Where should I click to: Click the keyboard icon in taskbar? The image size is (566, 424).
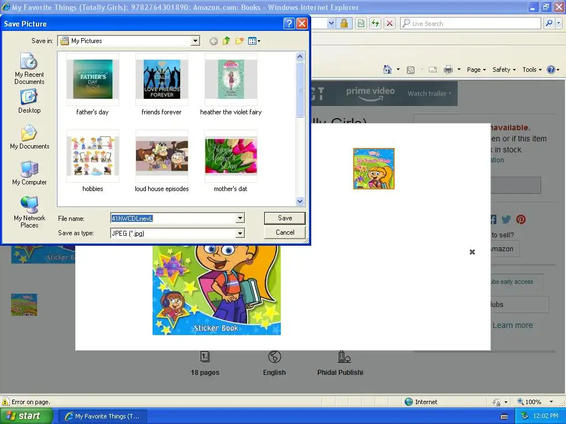pos(504,416)
